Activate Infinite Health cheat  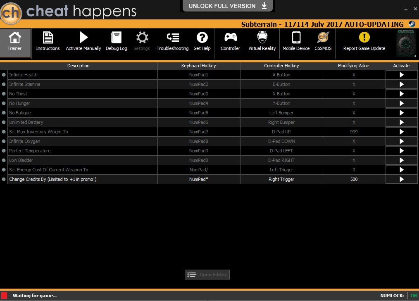(401, 75)
